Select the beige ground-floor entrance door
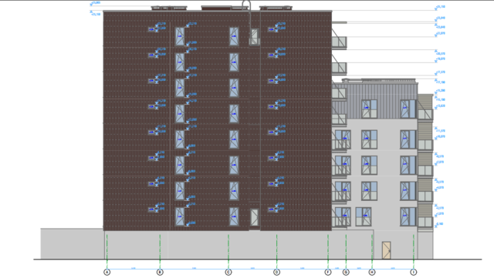The image size is (494, 278). (386, 250)
